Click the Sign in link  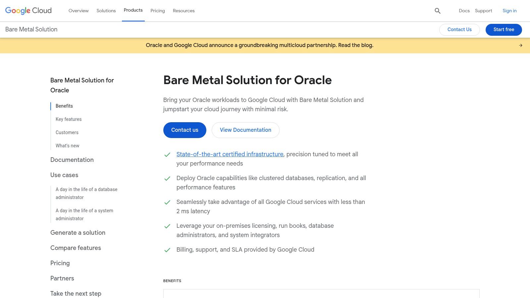pyautogui.click(x=509, y=11)
